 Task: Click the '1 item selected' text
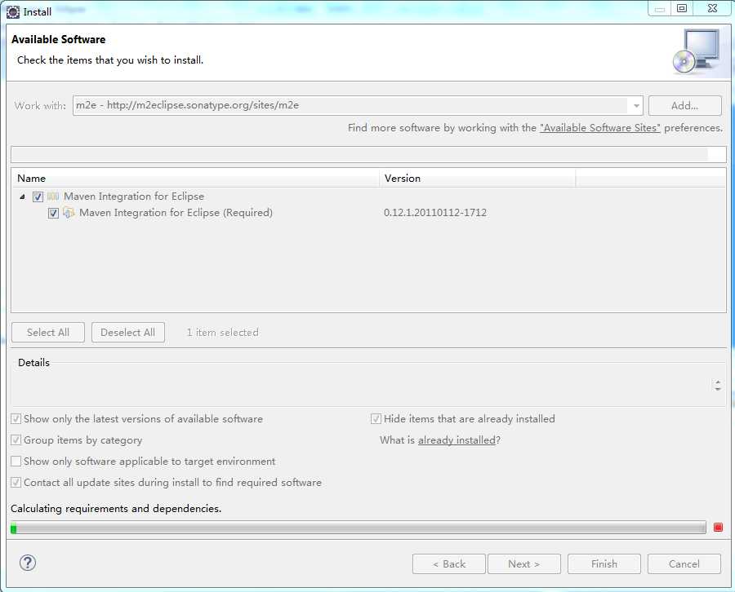pos(223,332)
